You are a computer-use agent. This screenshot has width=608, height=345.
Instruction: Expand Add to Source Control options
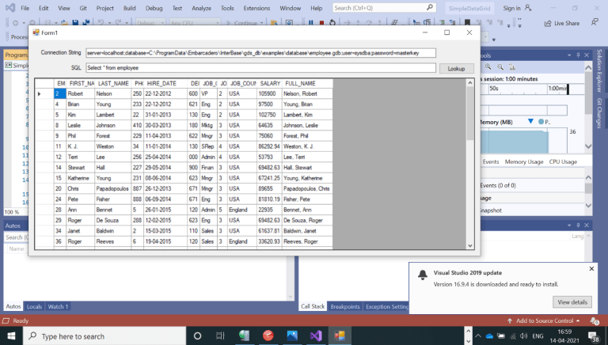pos(577,320)
